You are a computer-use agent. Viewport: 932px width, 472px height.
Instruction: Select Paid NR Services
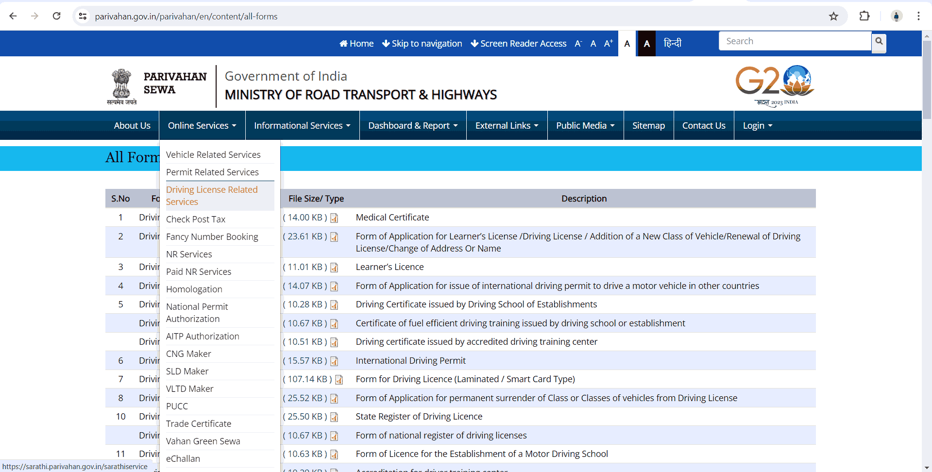point(220,271)
